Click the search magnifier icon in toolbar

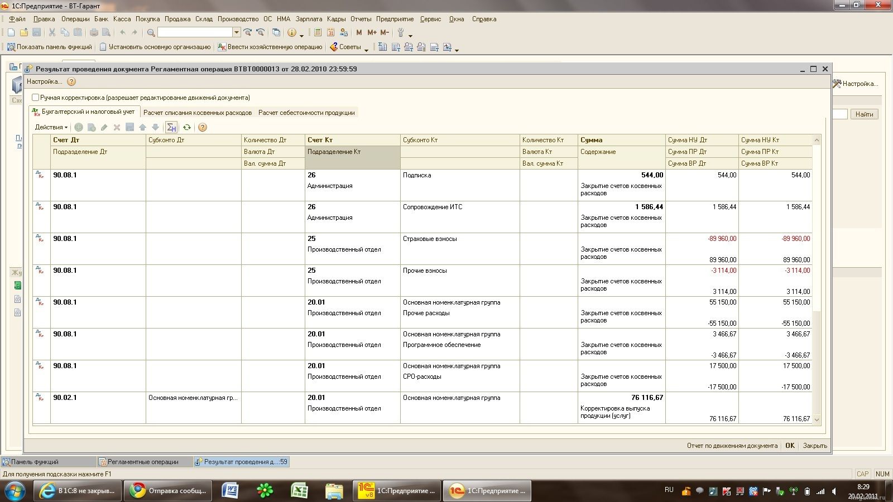click(151, 32)
